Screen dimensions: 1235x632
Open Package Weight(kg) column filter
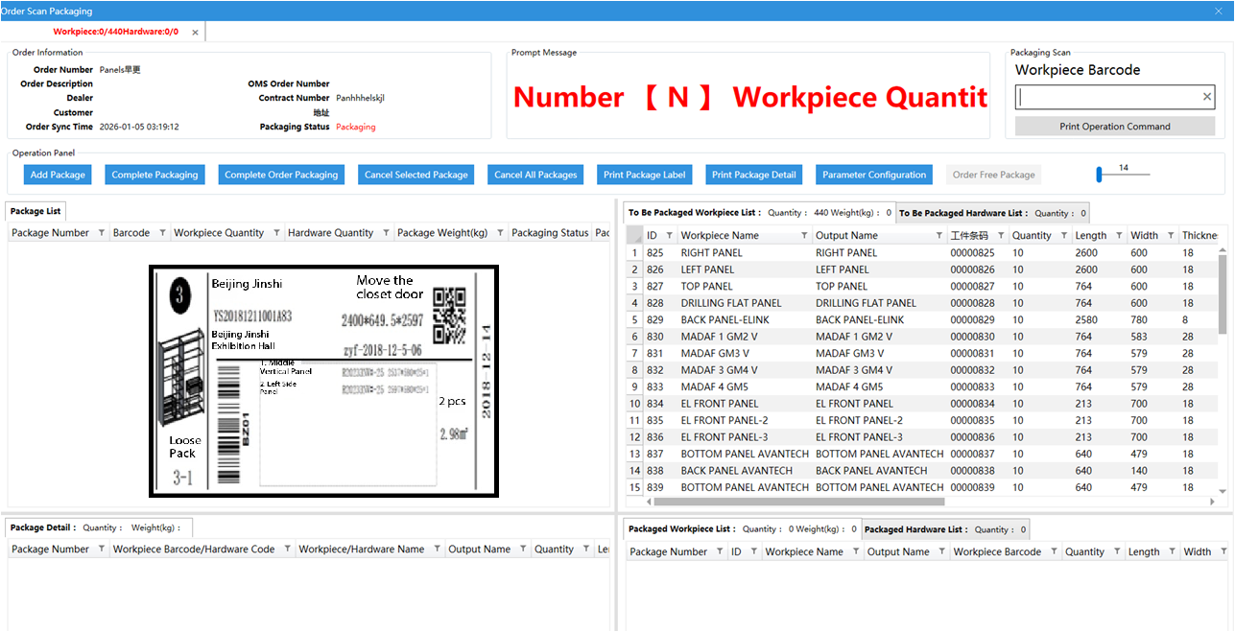[x=500, y=233]
